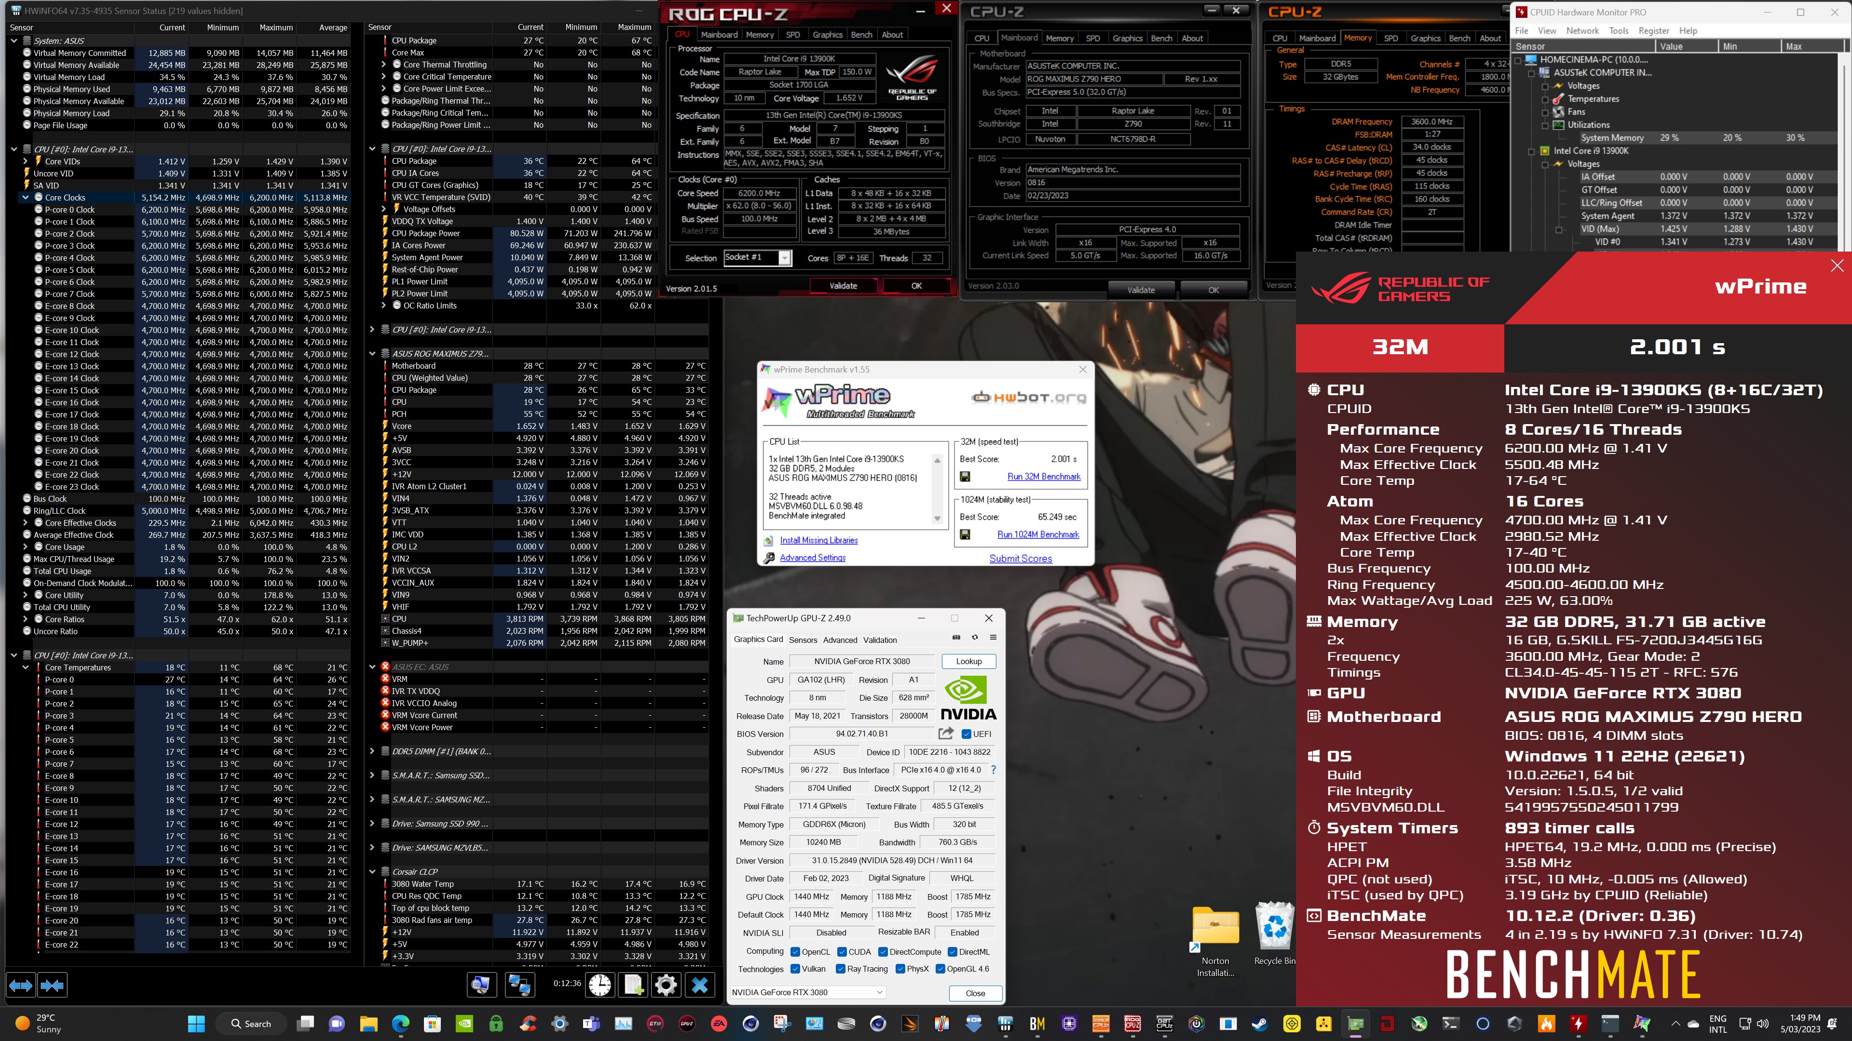Click HWiNFO blue X close sensors icon

point(699,984)
